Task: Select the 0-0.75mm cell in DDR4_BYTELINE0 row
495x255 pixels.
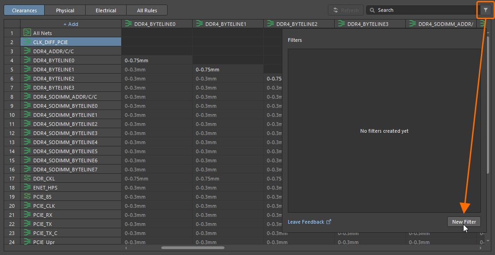Action: [137, 60]
